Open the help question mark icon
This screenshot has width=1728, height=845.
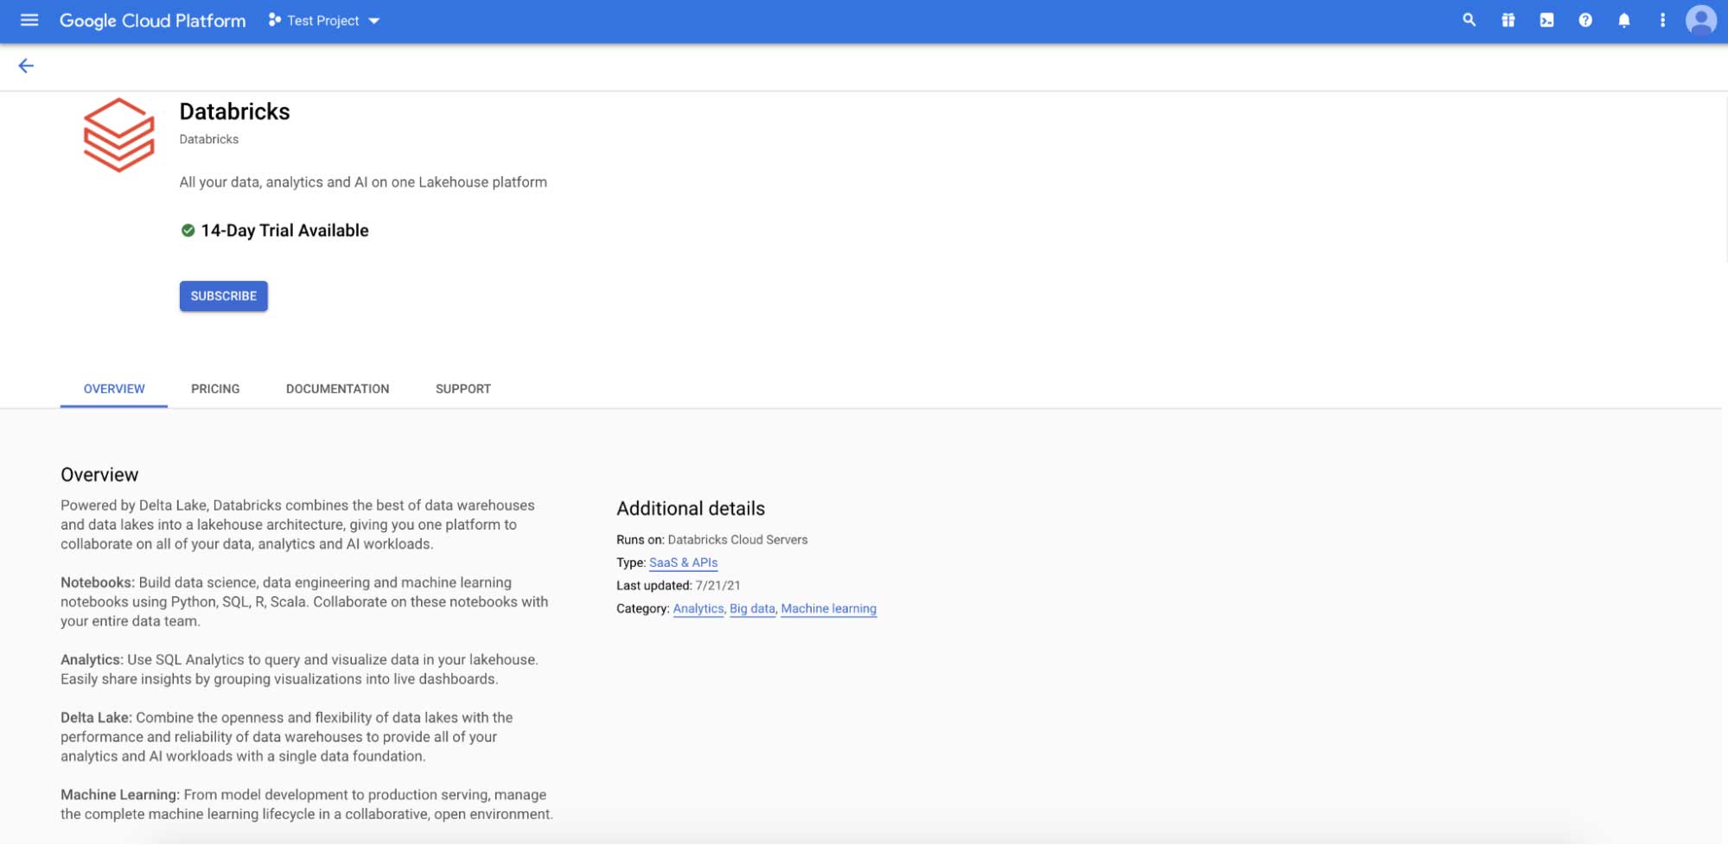[x=1585, y=20]
